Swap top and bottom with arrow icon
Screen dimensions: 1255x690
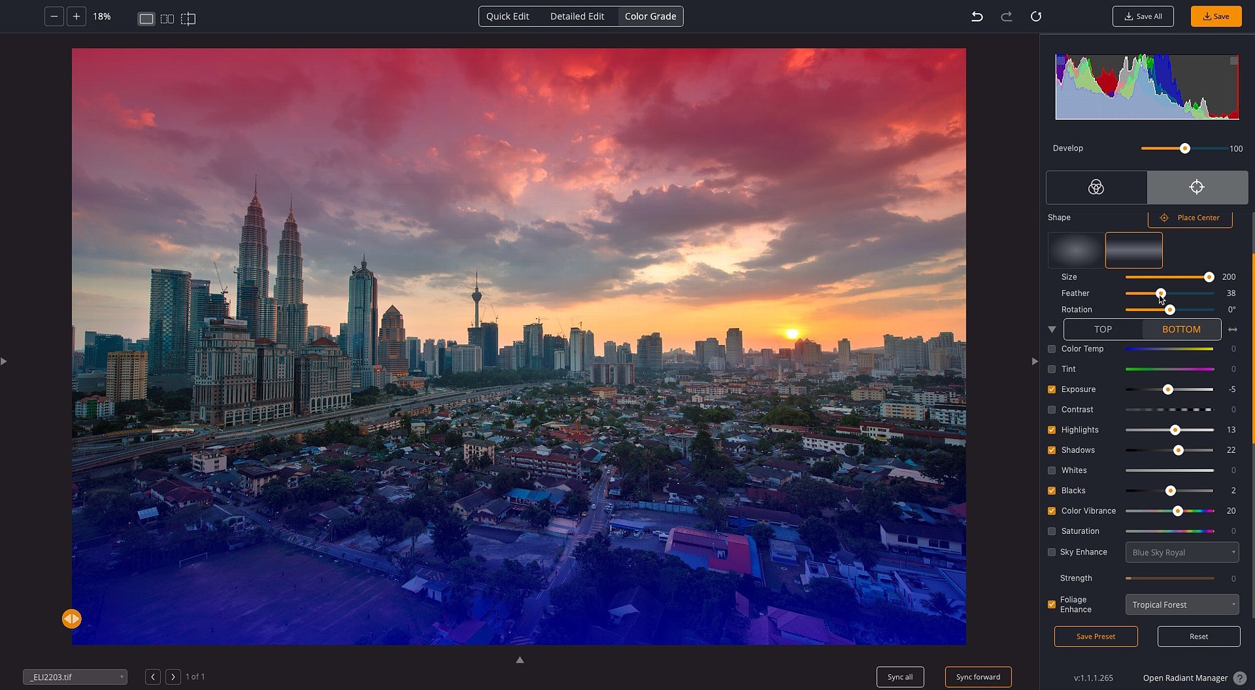pos(1233,329)
